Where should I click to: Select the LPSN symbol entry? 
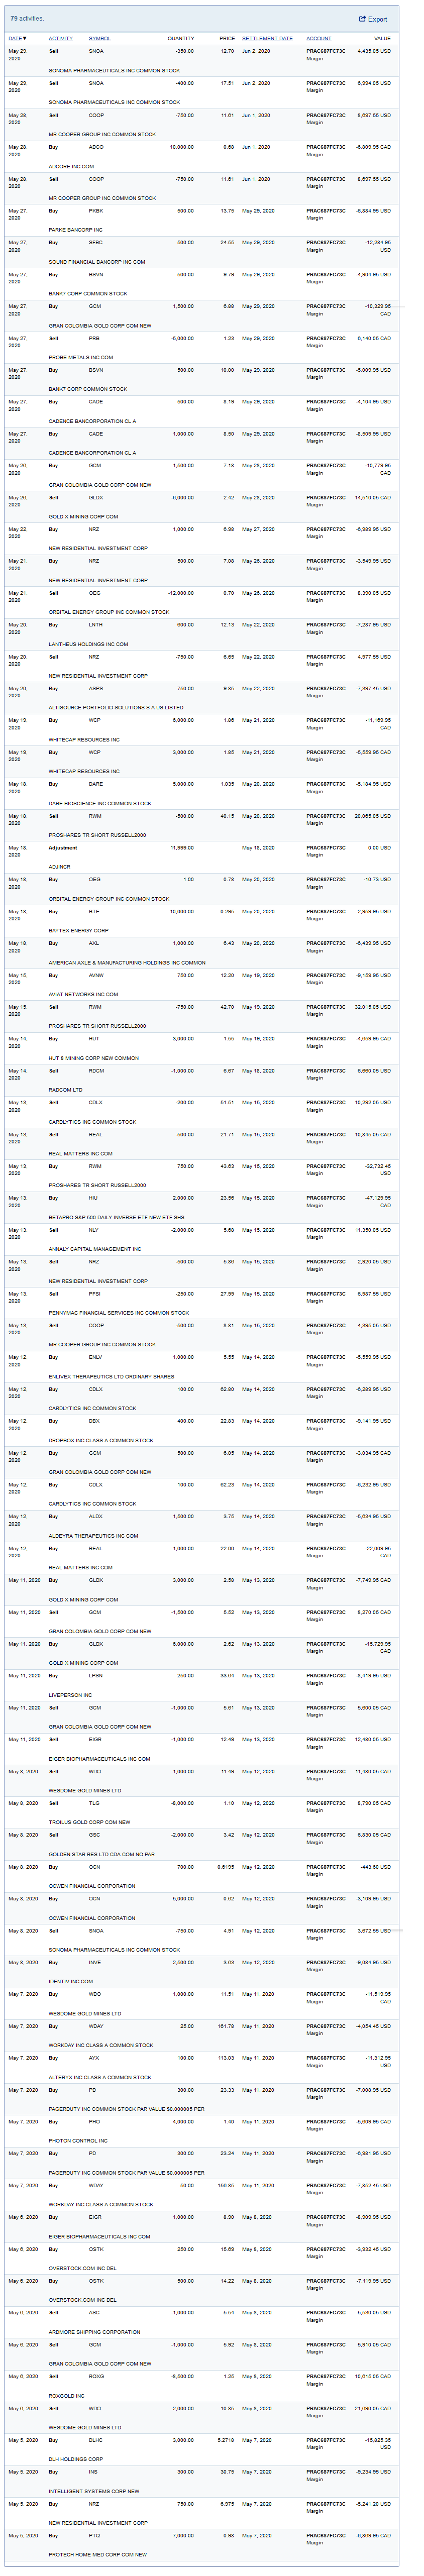(x=96, y=1675)
